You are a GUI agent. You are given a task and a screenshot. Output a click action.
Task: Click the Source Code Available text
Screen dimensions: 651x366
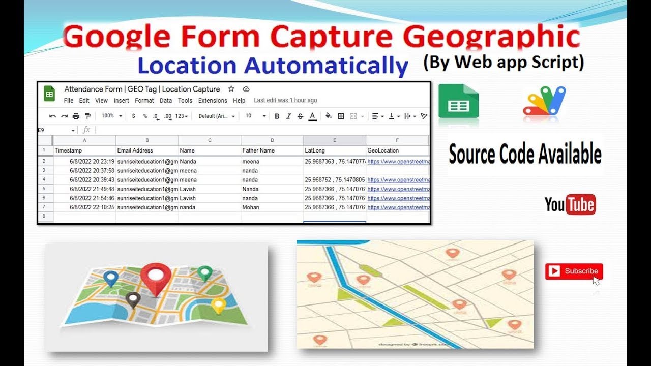point(525,154)
